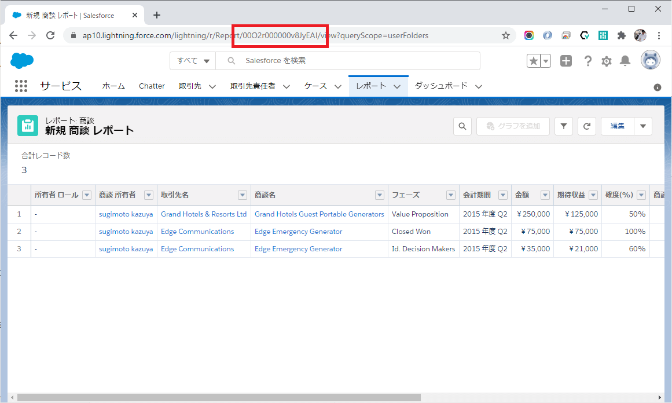Expand the レポート tab chevron

pos(397,87)
